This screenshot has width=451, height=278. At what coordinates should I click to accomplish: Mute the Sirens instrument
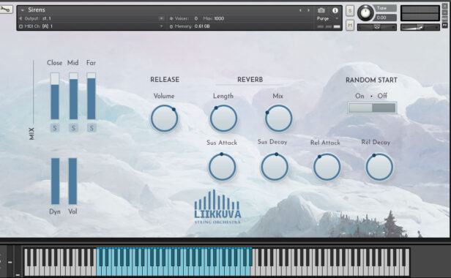click(x=350, y=26)
